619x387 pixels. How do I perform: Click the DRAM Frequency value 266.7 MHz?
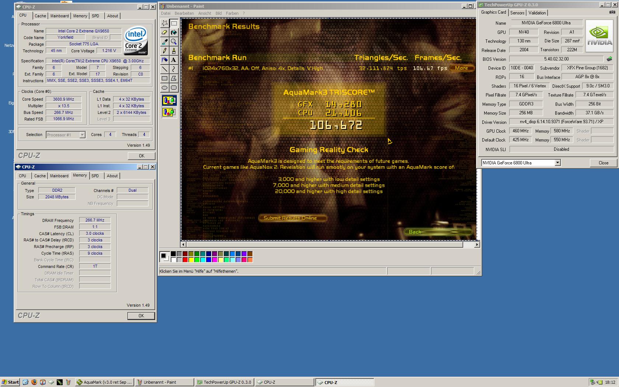coord(95,220)
